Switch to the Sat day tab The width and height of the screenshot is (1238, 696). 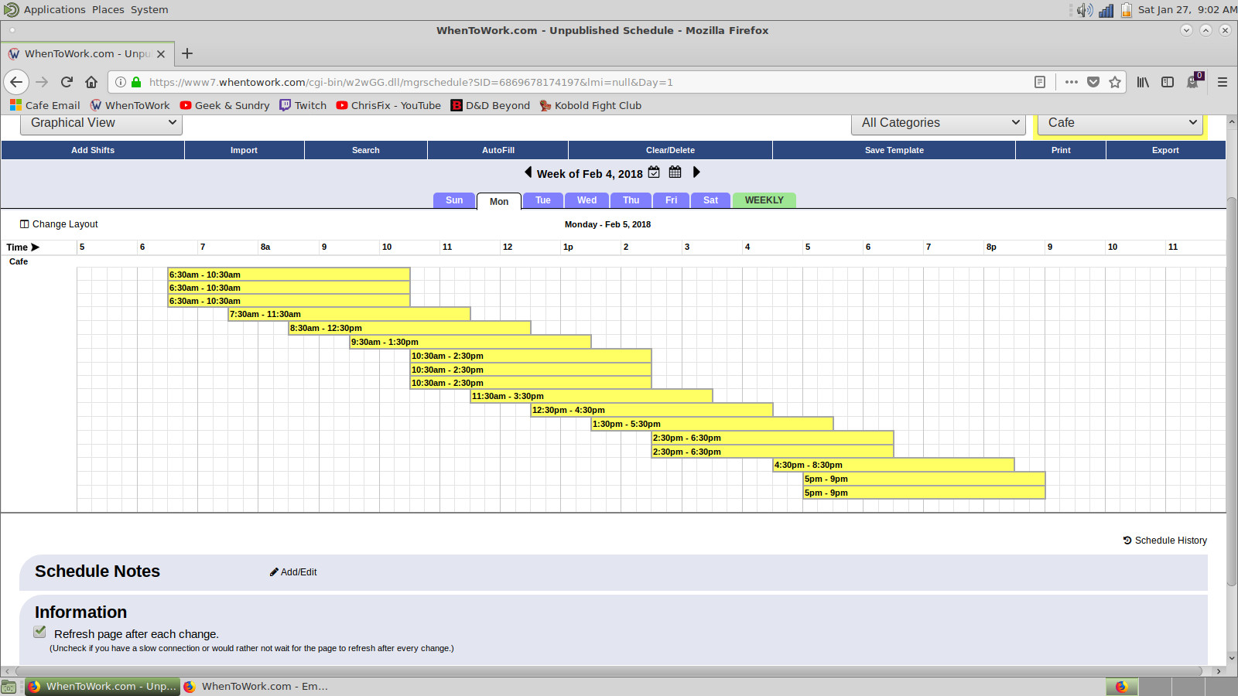coord(711,200)
